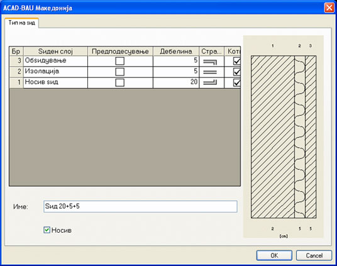337x266 pixels.
Task: Click the wall section preview drawing
Action: (284, 137)
